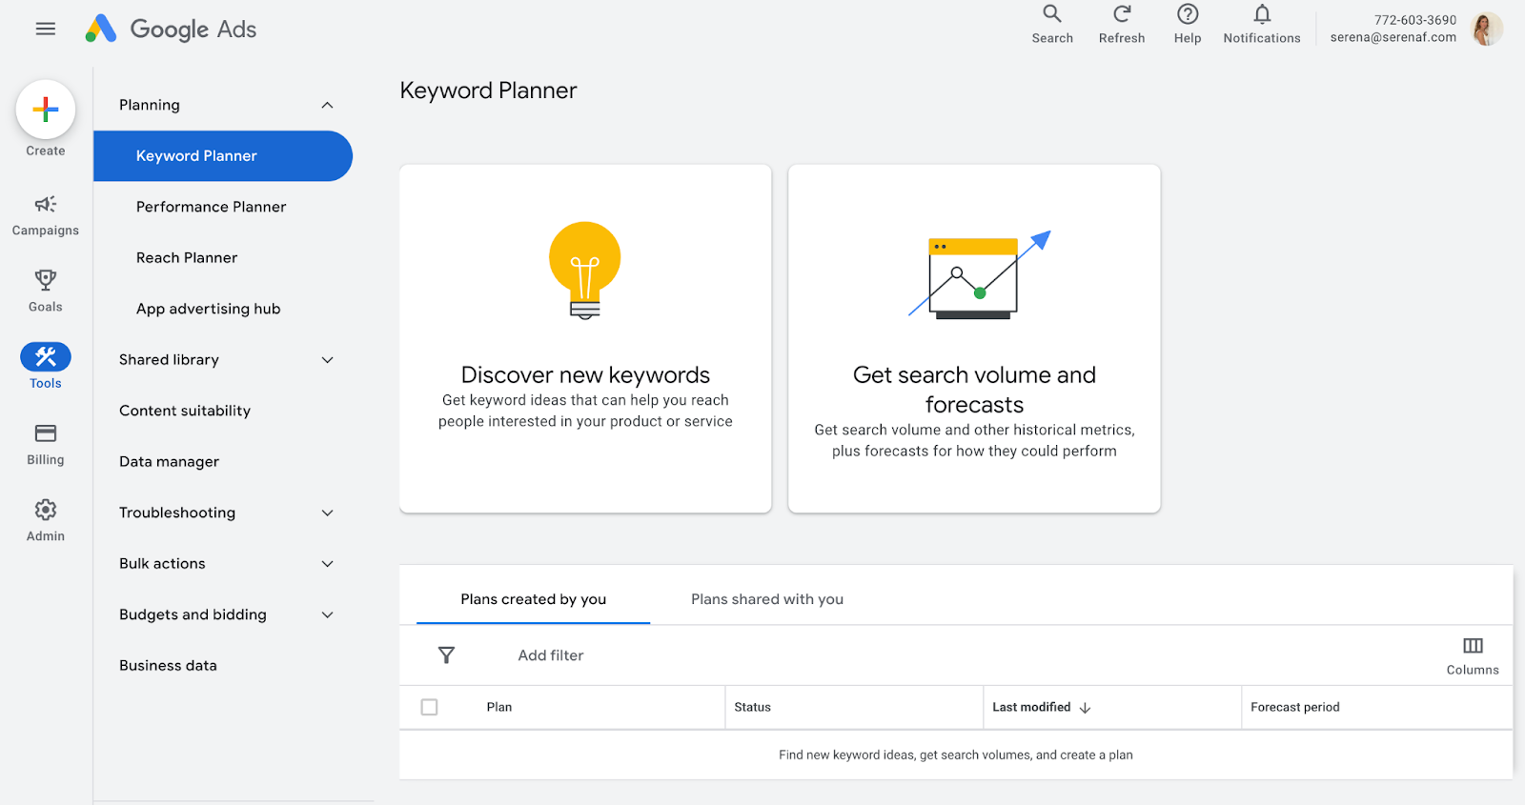Switch to Plans created by you tab
Screen dimensions: 1525x805
[x=534, y=599]
